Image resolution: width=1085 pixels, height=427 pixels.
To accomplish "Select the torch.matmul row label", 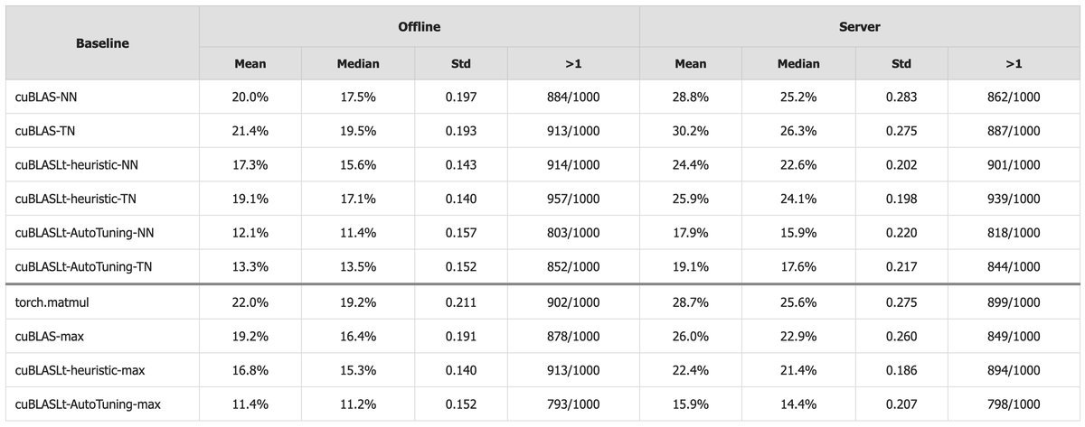I will click(x=52, y=302).
